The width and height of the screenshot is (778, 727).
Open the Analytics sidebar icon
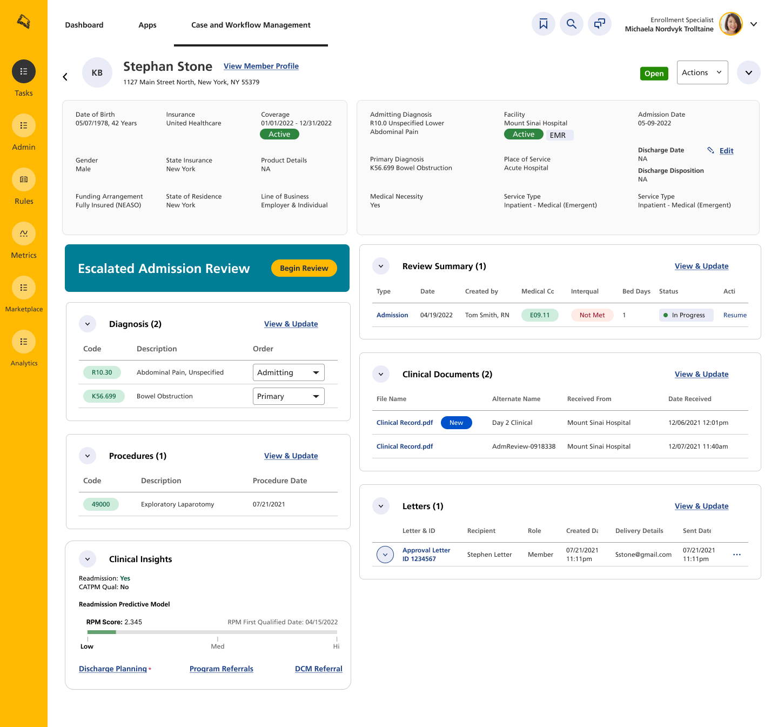click(24, 342)
